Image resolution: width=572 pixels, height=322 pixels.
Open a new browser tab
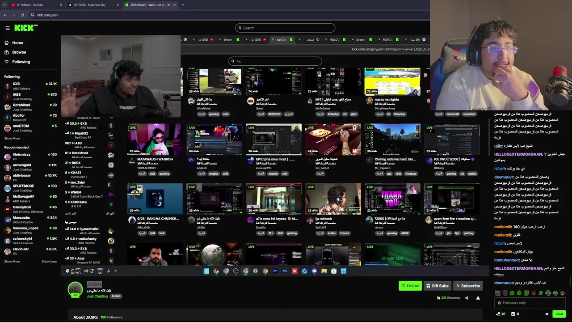point(183,5)
